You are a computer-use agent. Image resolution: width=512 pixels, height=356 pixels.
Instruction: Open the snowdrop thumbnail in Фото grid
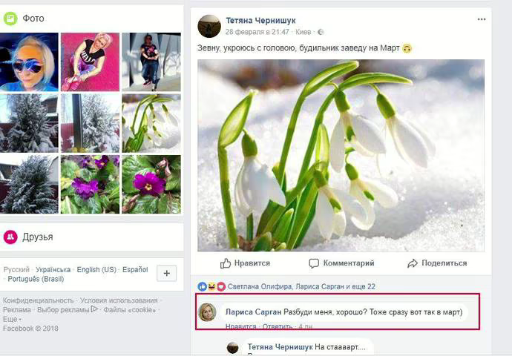tap(151, 123)
